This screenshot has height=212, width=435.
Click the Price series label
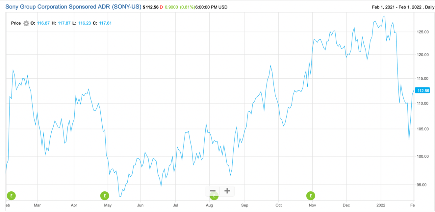click(x=16, y=23)
